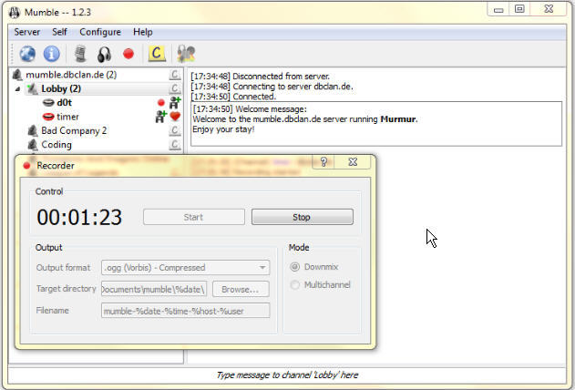Click the red record toolbar icon
Image resolution: width=575 pixels, height=390 pixels.
pos(128,54)
